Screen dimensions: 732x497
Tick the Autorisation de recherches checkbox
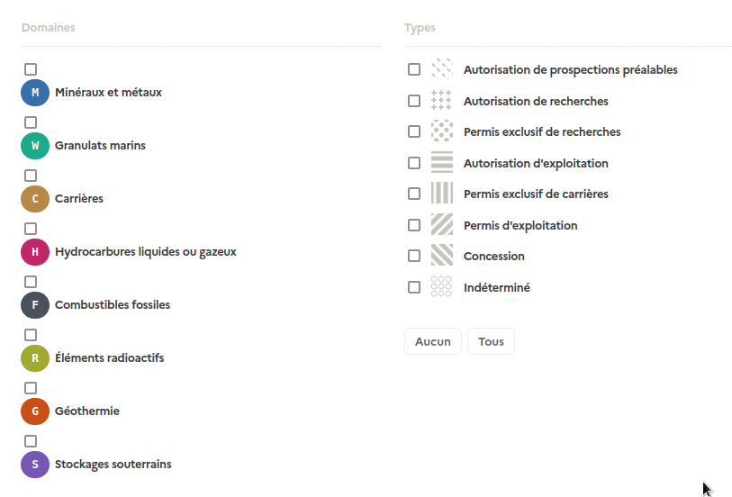point(414,101)
